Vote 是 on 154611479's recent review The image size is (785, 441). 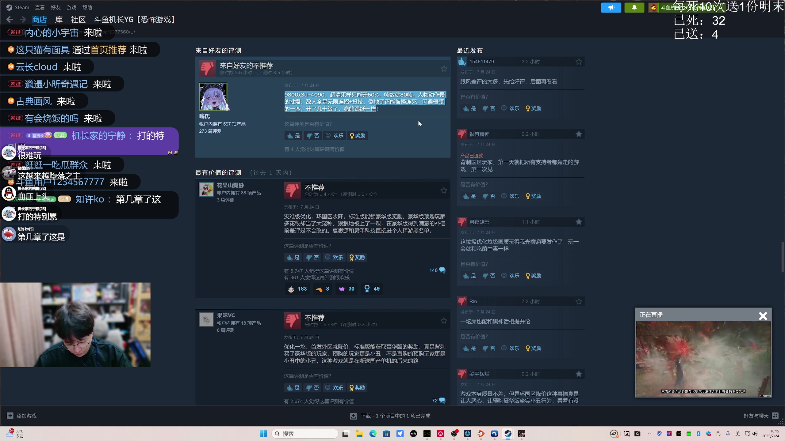pos(469,108)
